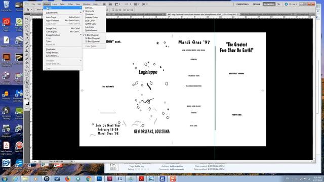Open the Recycle Bin desktop icon
The width and height of the screenshot is (324, 182).
[7, 6]
